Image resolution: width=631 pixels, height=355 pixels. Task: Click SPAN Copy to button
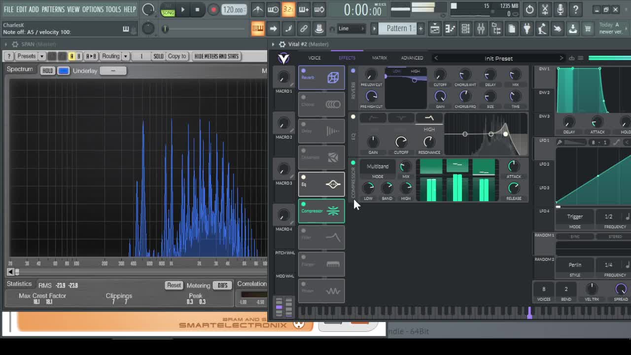[x=177, y=56]
